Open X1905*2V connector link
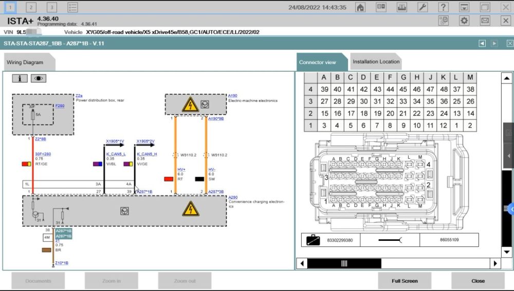This screenshot has height=291, width=514. click(145, 141)
